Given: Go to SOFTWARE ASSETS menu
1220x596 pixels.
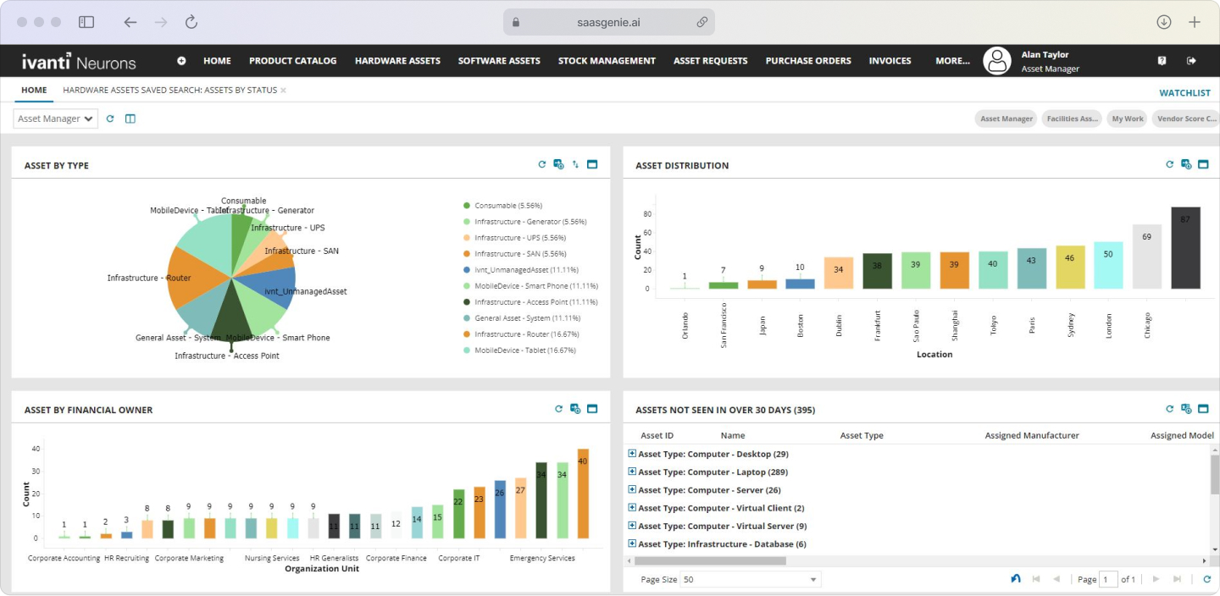Looking at the screenshot, I should click(499, 61).
